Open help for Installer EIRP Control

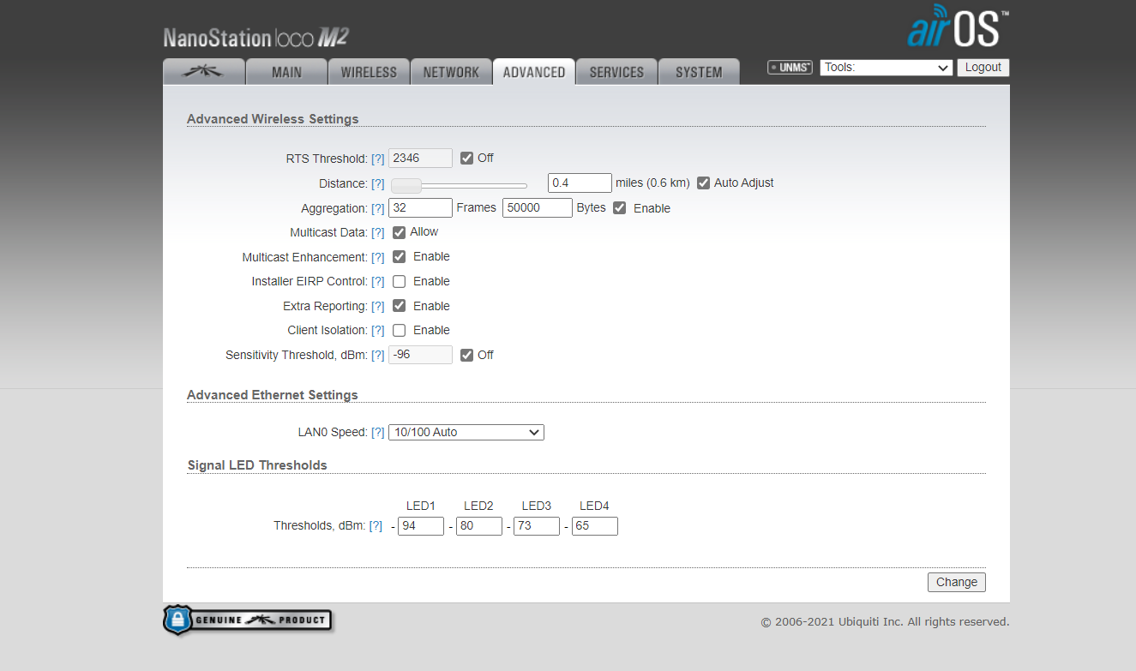[x=378, y=281]
